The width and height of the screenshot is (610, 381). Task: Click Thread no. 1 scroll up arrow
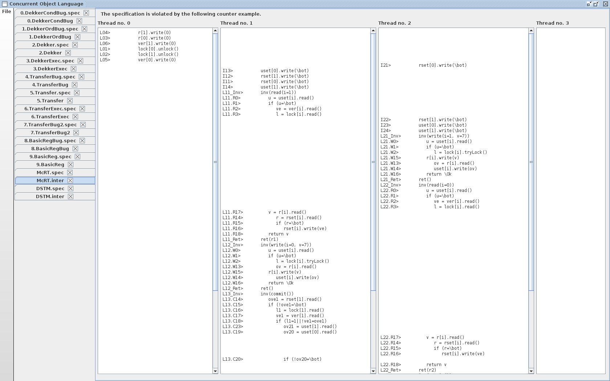[373, 30]
